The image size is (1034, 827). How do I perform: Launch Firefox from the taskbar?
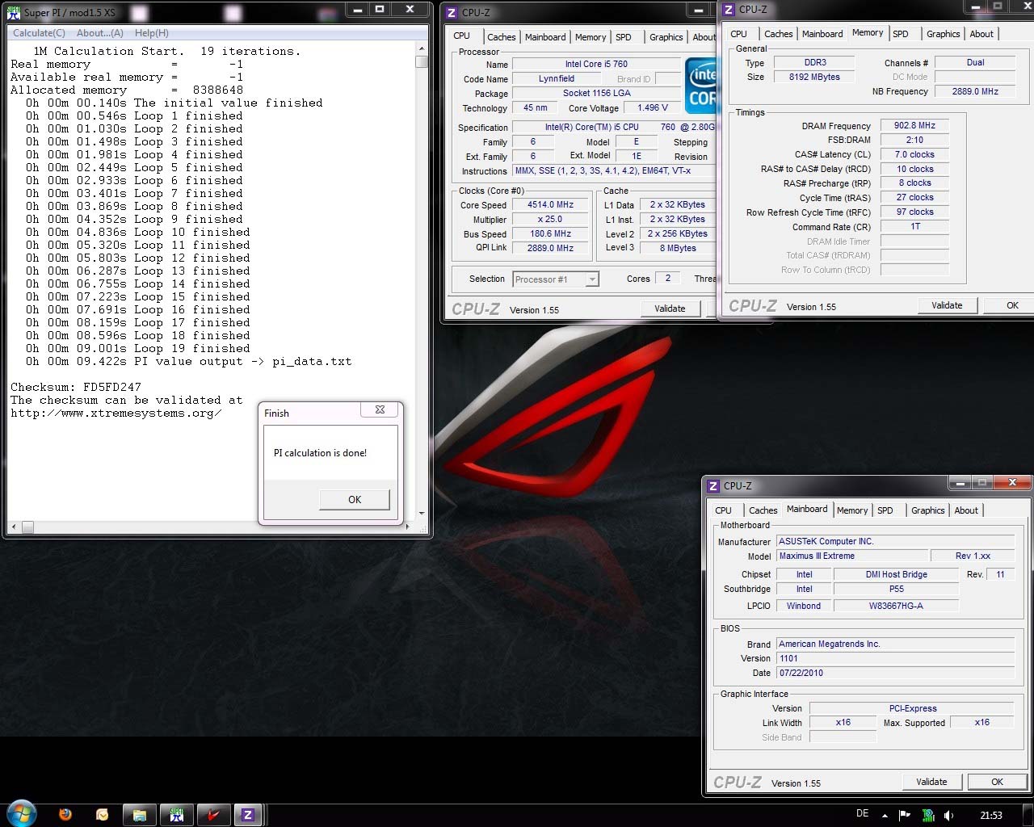[65, 815]
